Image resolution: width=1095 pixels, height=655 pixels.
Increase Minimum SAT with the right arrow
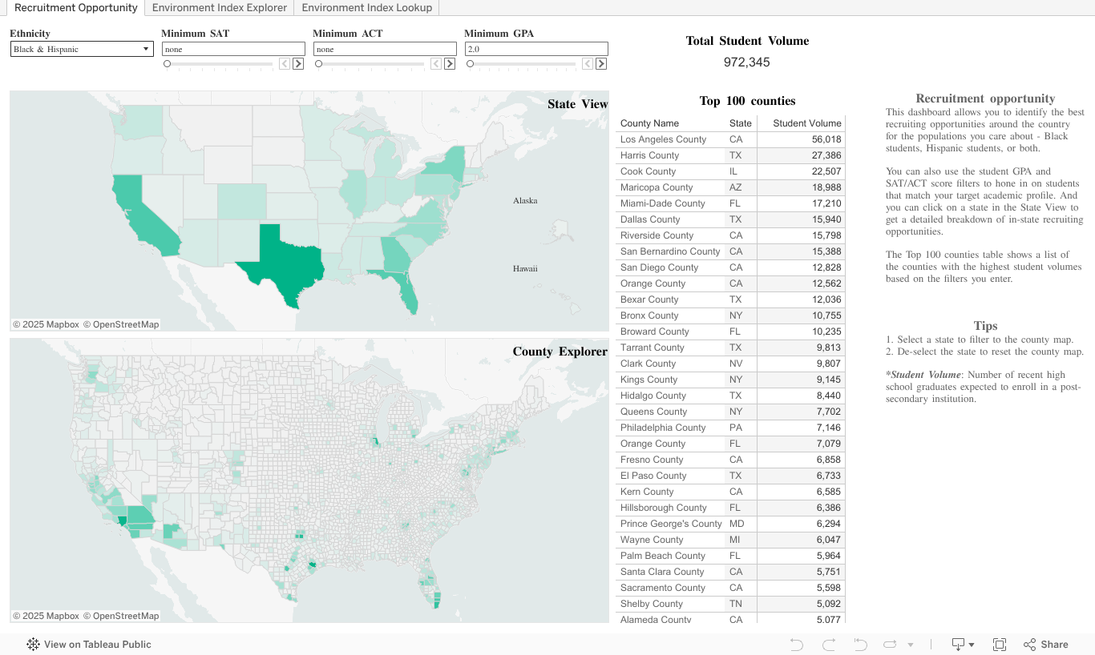(x=298, y=64)
